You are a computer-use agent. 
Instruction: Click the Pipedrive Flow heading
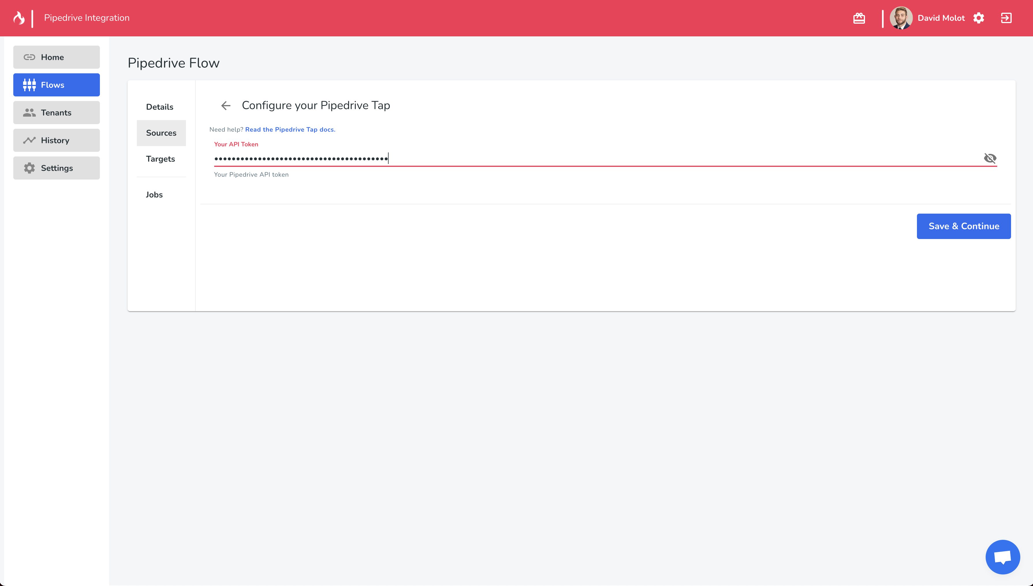click(x=174, y=63)
